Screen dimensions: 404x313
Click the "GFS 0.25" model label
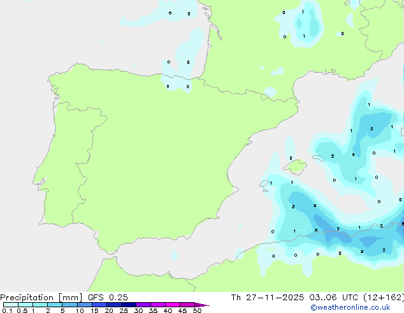pyautogui.click(x=108, y=298)
